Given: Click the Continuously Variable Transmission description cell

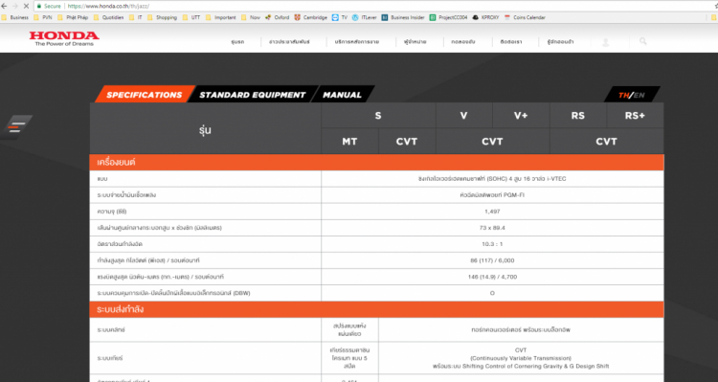Looking at the screenshot, I should (521, 358).
